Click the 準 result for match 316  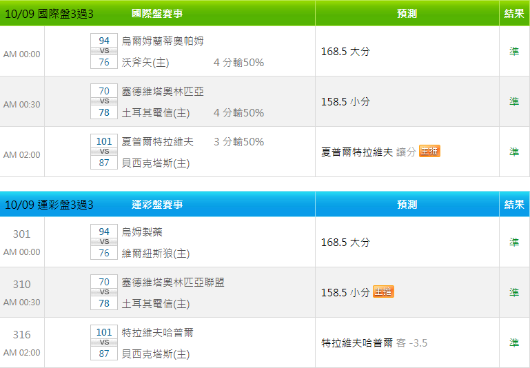click(x=514, y=343)
